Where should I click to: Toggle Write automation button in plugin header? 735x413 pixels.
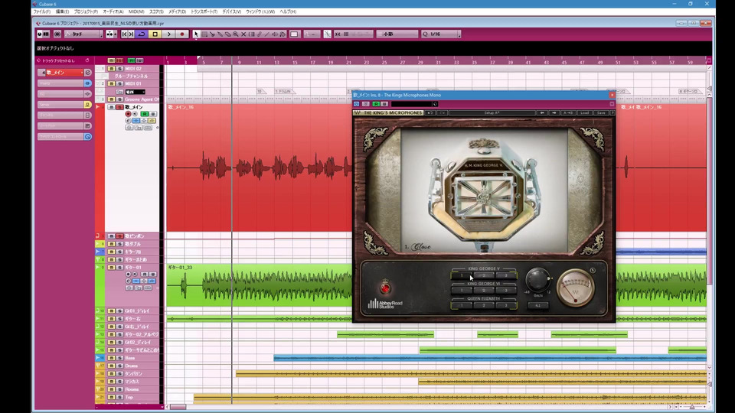[x=384, y=104]
